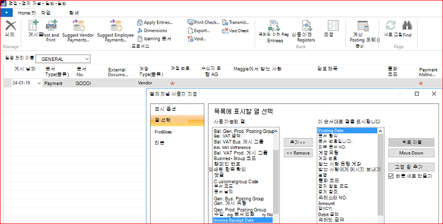The image size is (443, 224).
Task: Switch to the 탐색 (Navigate) tab
Action: pyautogui.click(x=73, y=13)
